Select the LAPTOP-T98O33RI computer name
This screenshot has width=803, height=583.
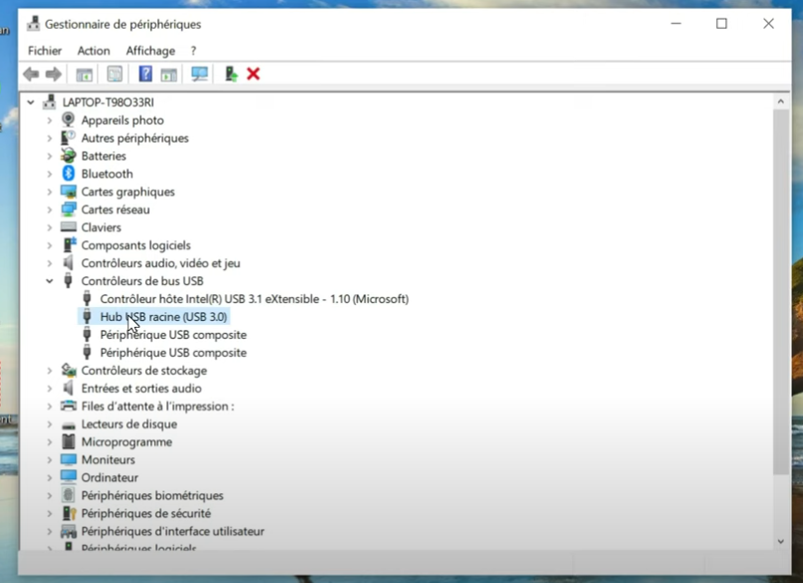[108, 103]
